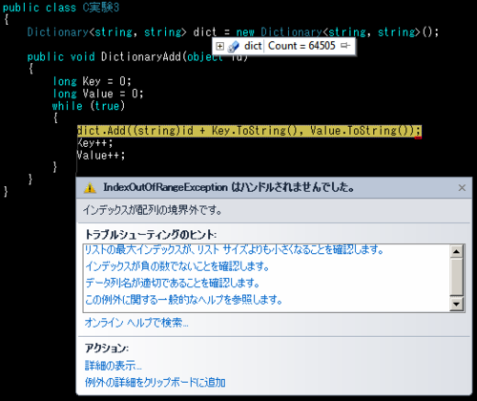Screen dimensions: 477x401
Task: Expand the dict datatip plus icon
Action: point(219,47)
